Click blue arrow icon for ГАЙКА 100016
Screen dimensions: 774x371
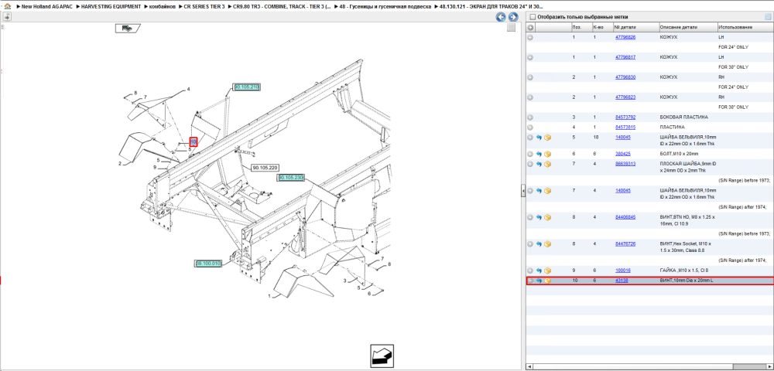tap(539, 271)
